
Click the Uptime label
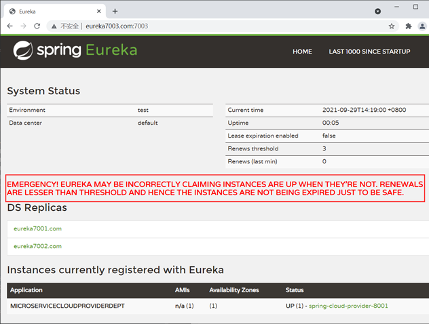coord(238,123)
